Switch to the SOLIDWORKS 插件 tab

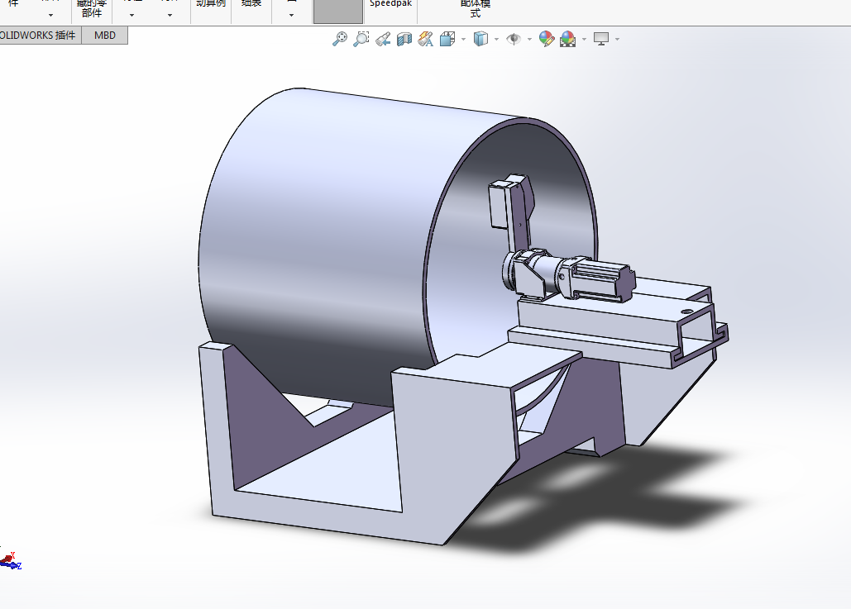pyautogui.click(x=40, y=36)
